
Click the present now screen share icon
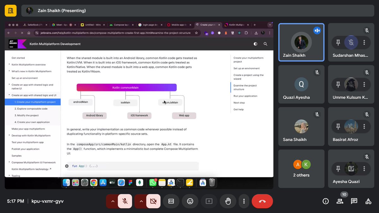point(209,201)
